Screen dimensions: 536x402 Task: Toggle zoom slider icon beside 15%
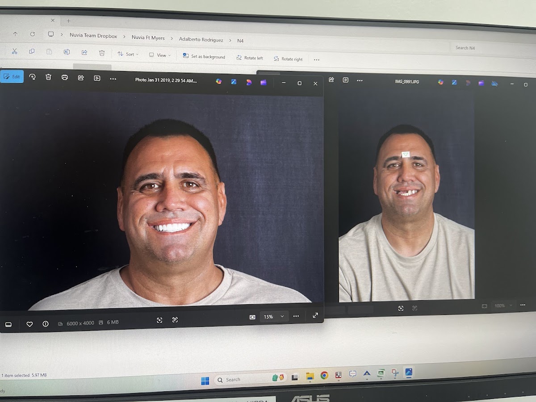(x=252, y=317)
